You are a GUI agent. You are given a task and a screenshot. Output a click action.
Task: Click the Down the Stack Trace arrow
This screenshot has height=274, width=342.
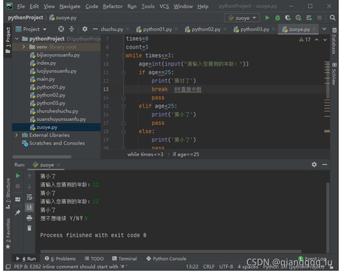pos(29,187)
